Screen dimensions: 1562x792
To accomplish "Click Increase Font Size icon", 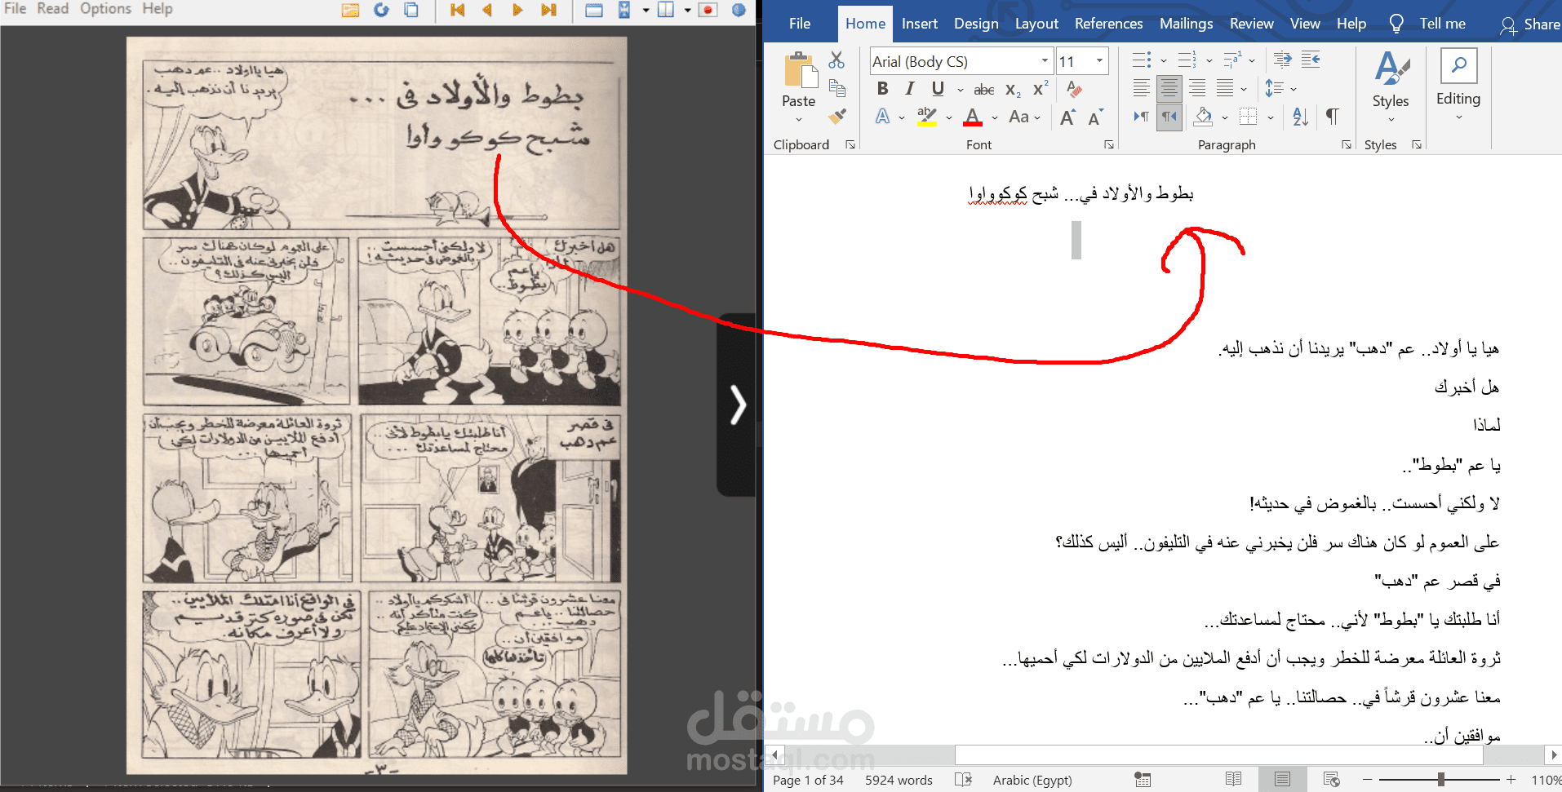I will (x=1067, y=117).
